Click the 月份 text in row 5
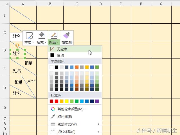This screenshot has width=180, height=135. (31, 81)
